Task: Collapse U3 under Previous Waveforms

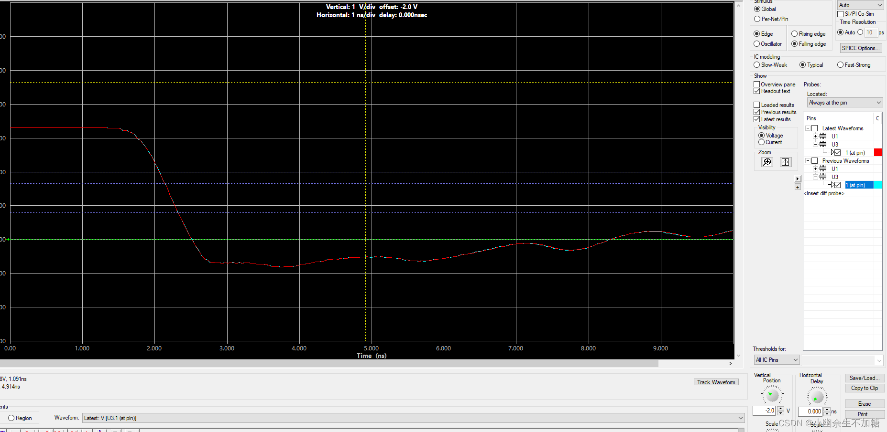Action: [x=816, y=177]
